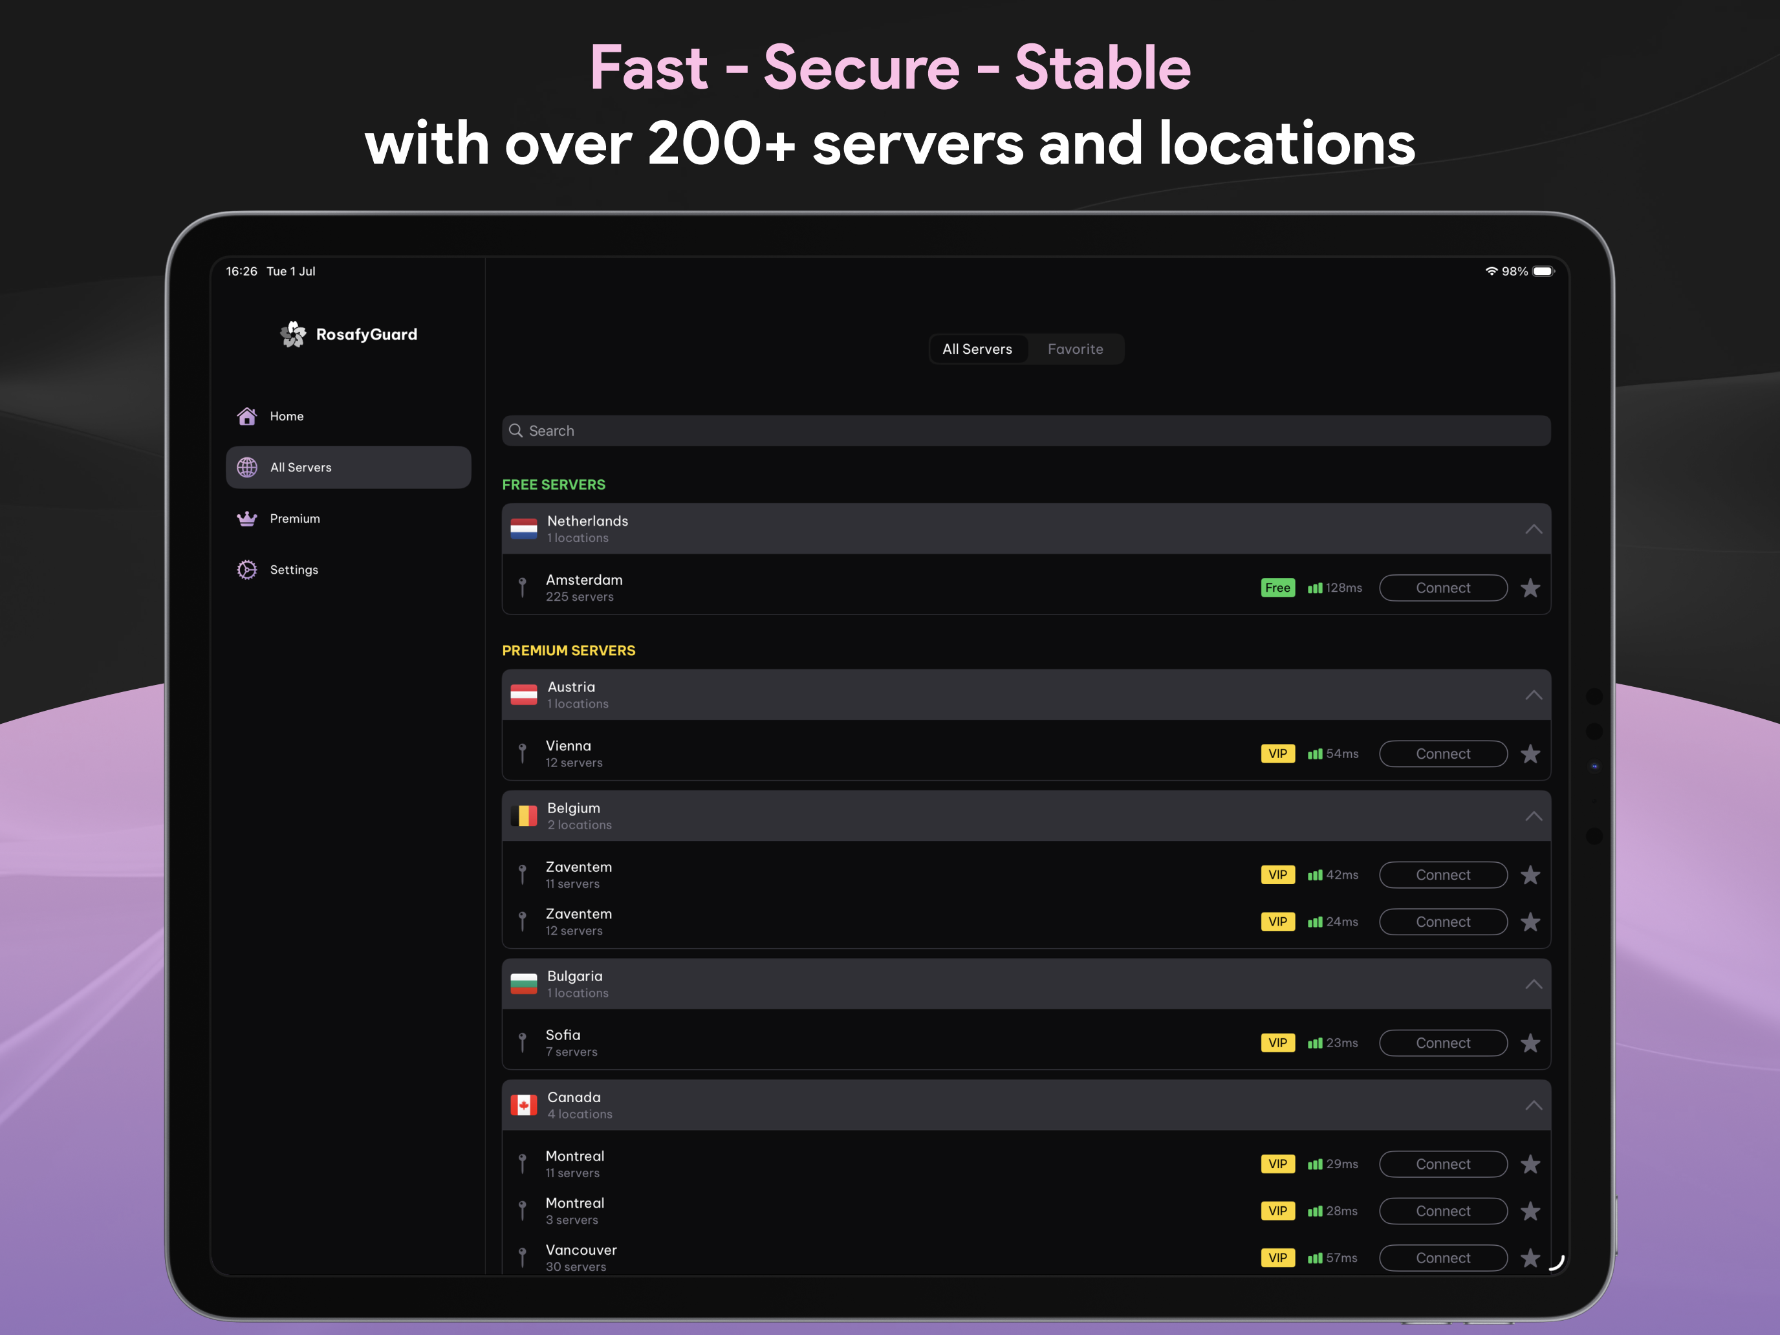Image resolution: width=1780 pixels, height=1335 pixels.
Task: Connect to the Vienna server
Action: pyautogui.click(x=1443, y=754)
